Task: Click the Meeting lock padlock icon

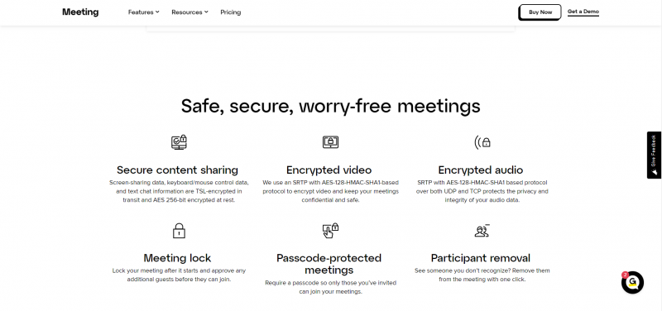Action: tap(179, 231)
